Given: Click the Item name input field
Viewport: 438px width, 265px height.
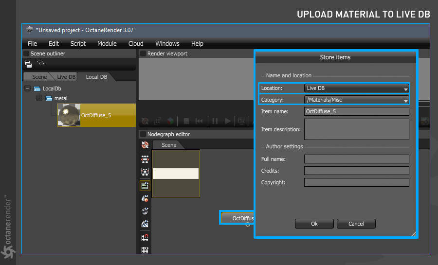Looking at the screenshot, I should coord(356,111).
